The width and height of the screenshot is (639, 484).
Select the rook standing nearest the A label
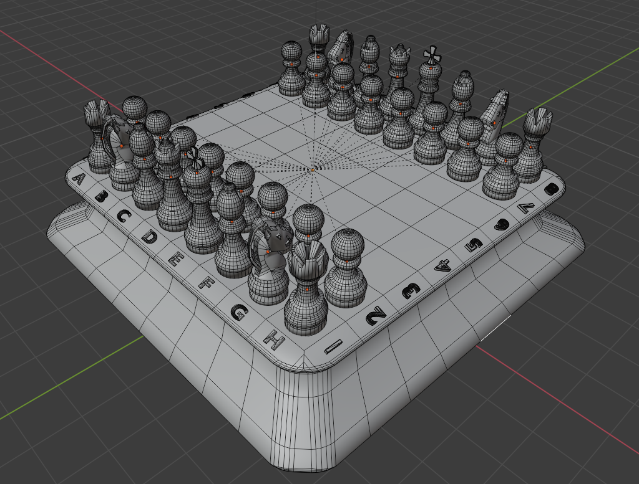point(97,136)
